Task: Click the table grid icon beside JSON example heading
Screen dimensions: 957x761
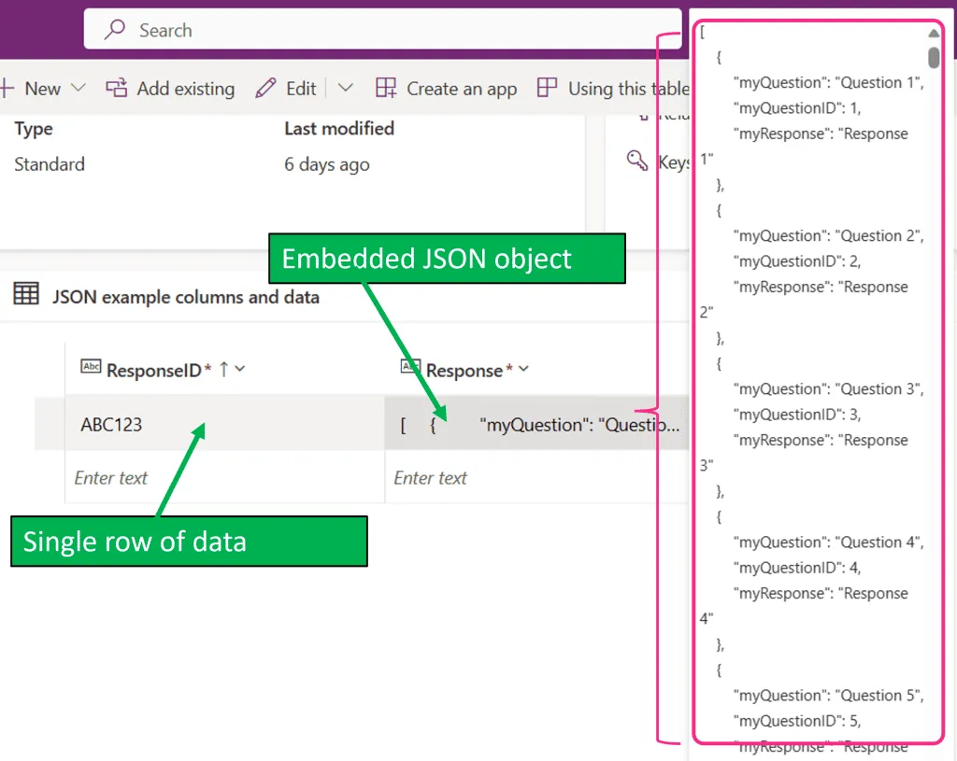Action: click(x=26, y=295)
